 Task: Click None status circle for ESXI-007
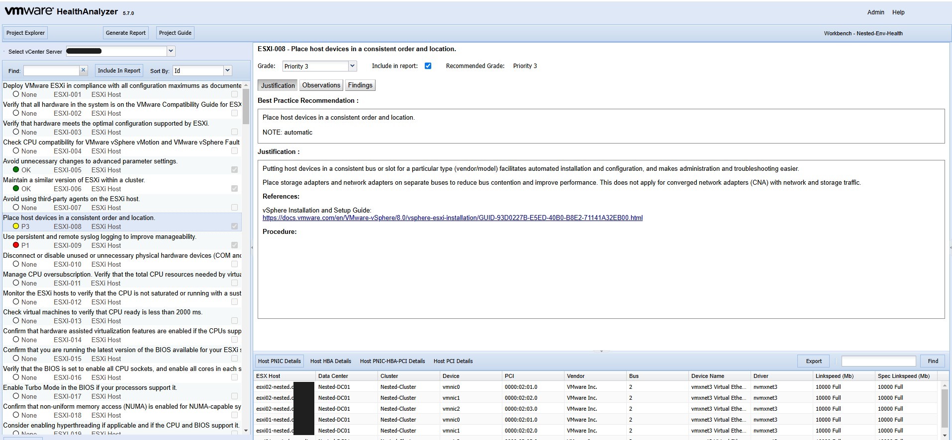(x=16, y=208)
